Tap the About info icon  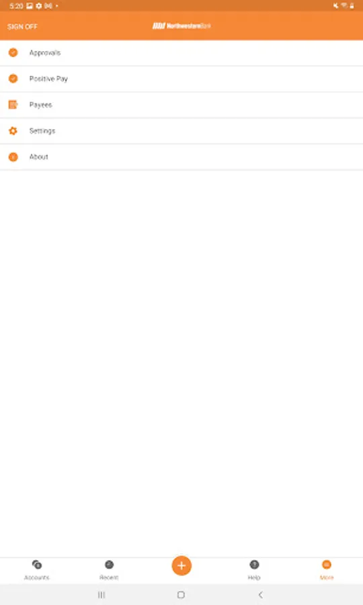pyautogui.click(x=13, y=157)
